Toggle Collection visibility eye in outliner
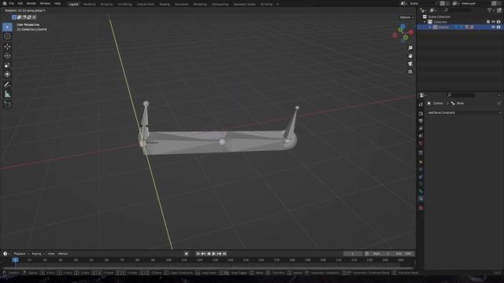The height and width of the screenshot is (283, 504). pyautogui.click(x=494, y=22)
